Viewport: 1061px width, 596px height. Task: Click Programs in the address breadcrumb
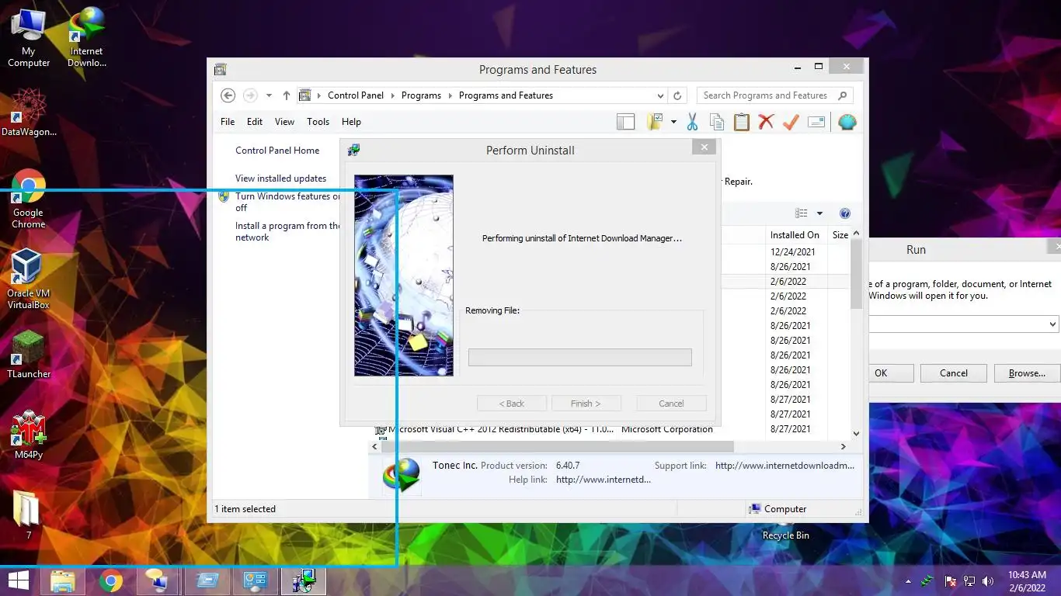point(421,95)
